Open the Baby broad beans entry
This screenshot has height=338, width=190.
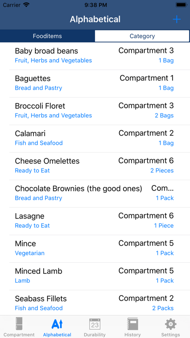point(95,56)
